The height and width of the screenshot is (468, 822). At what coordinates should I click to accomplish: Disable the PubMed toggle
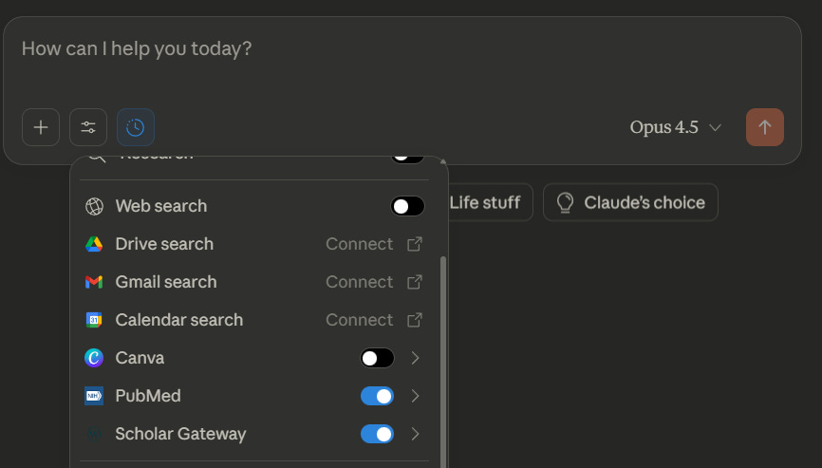pyautogui.click(x=377, y=396)
